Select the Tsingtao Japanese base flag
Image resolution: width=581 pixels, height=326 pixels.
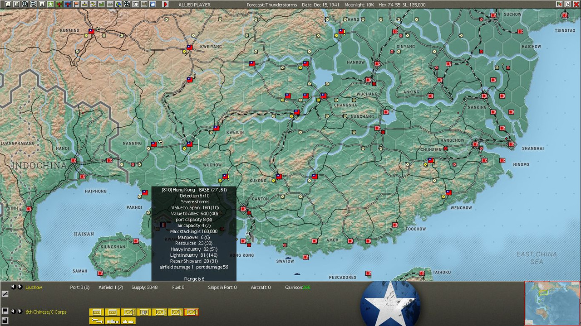click(565, 15)
